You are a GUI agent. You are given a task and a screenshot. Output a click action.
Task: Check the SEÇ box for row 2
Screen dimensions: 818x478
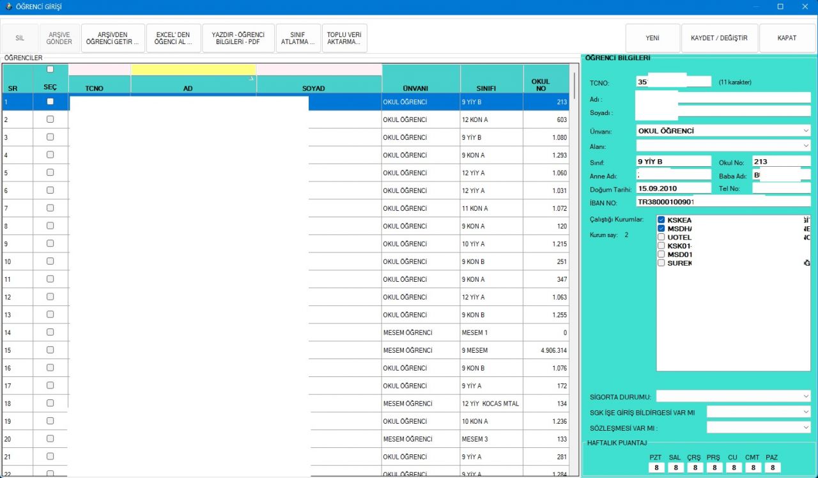(50, 119)
